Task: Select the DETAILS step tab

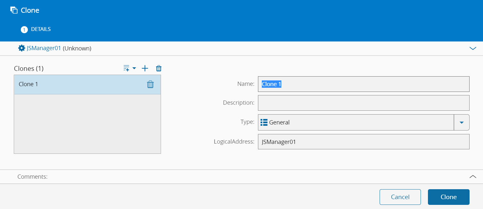Action: click(x=41, y=29)
